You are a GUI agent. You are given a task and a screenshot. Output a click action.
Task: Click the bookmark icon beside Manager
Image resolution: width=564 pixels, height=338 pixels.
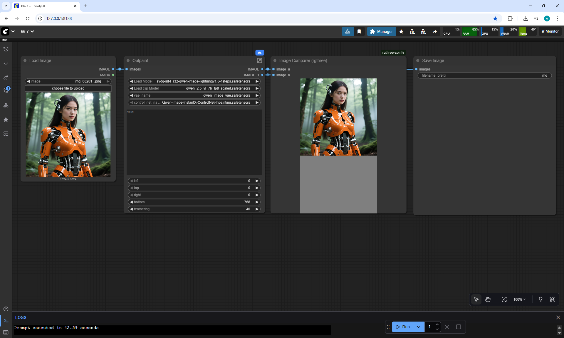359,31
